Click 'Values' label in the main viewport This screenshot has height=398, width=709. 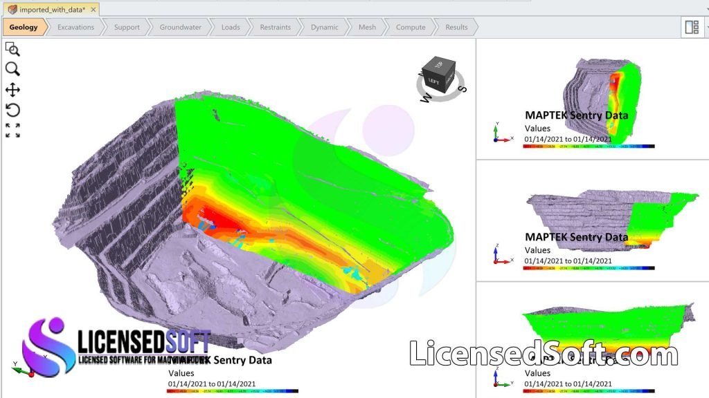pos(181,373)
